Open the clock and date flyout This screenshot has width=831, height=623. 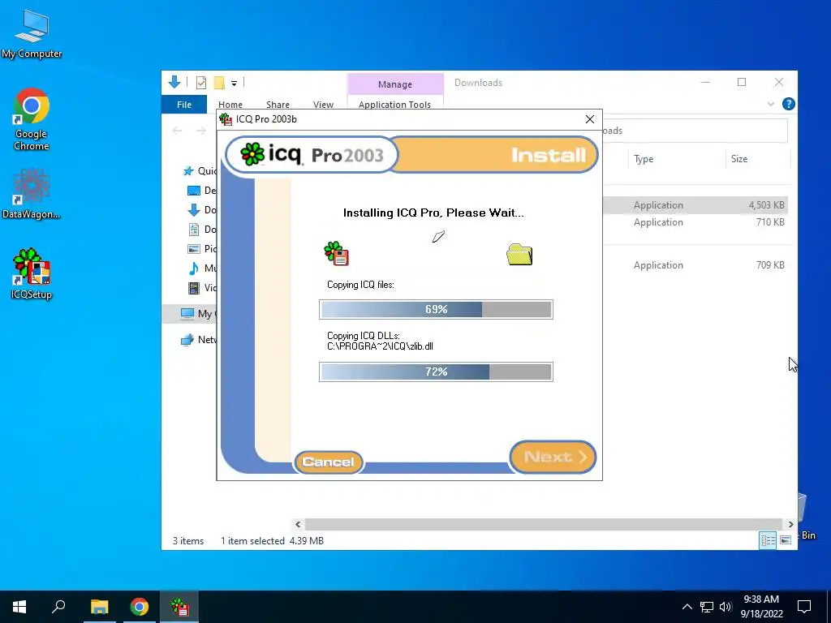761,607
